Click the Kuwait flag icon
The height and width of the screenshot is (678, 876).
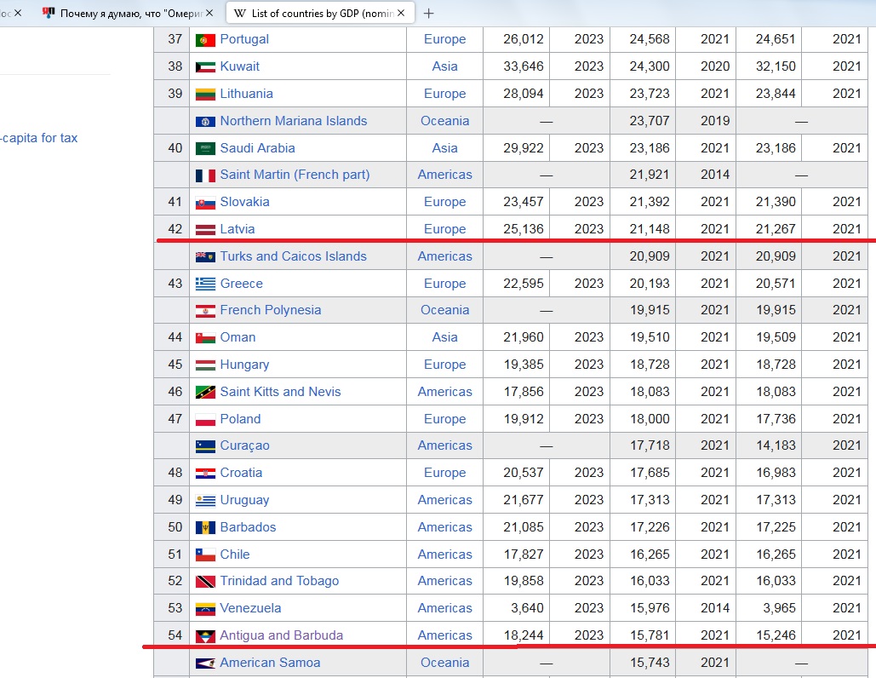coord(205,67)
